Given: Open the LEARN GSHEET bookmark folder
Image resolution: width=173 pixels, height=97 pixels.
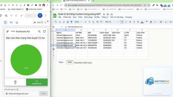Looking at the screenshot, I should pyautogui.click(x=16, y=9).
